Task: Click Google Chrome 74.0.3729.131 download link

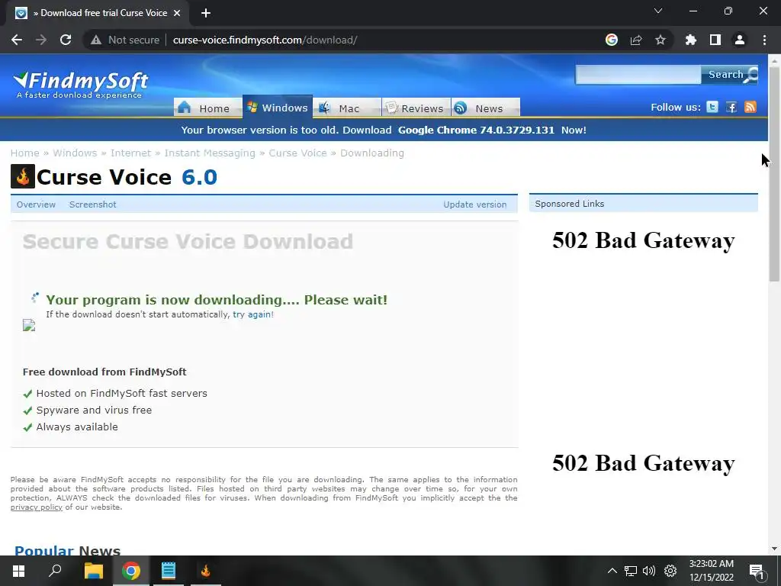Action: [x=476, y=130]
